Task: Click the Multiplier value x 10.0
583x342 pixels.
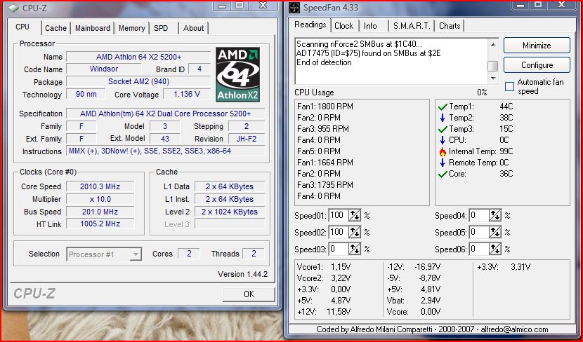Action: click(x=100, y=199)
